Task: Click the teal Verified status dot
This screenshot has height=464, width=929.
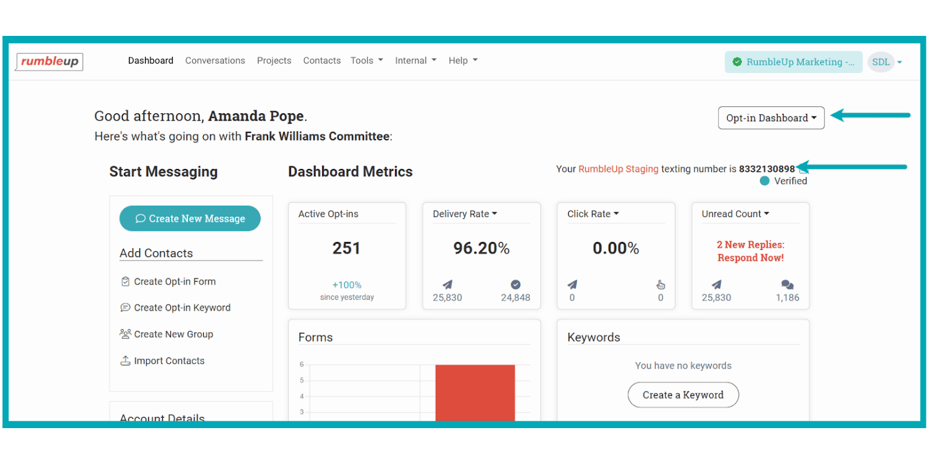Action: (764, 181)
